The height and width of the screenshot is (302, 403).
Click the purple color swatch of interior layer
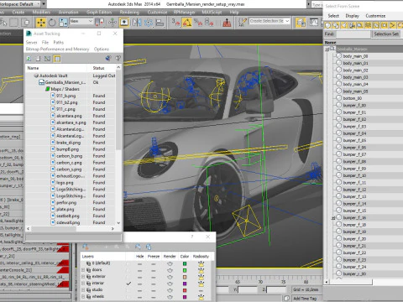point(185,284)
